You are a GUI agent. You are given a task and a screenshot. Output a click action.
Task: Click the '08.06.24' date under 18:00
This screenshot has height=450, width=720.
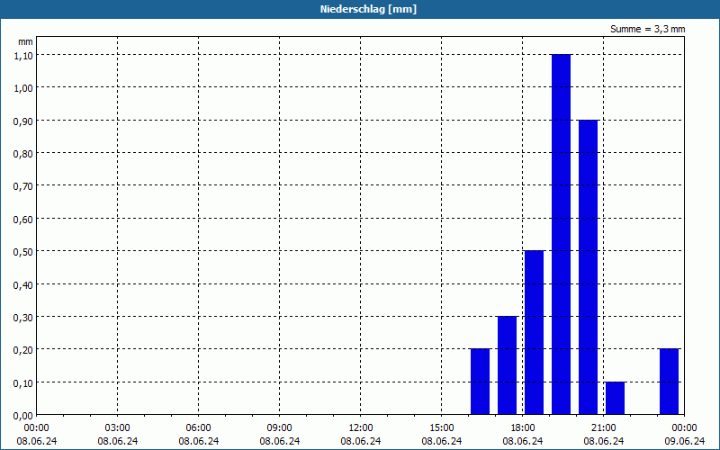pos(523,441)
